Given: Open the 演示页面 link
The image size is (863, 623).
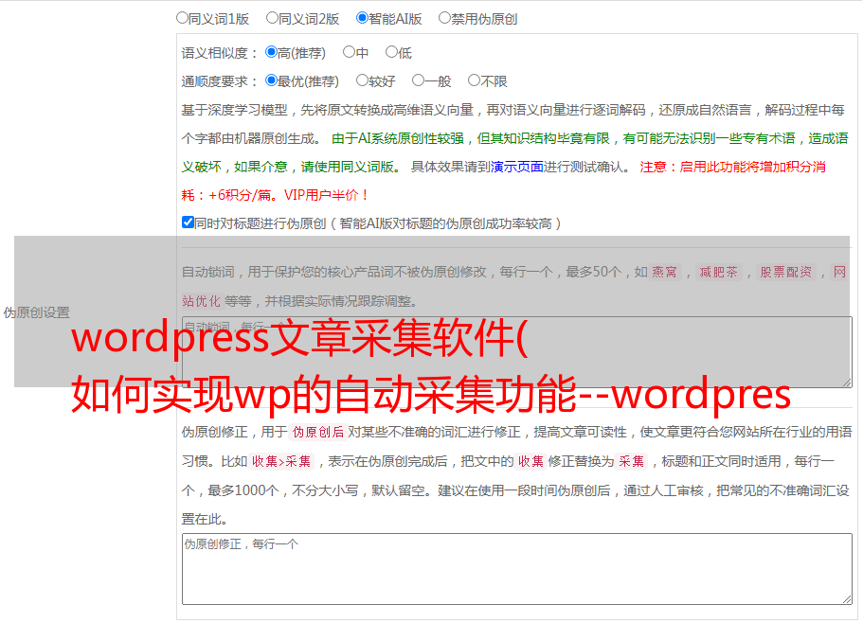Looking at the screenshot, I should pos(517,167).
